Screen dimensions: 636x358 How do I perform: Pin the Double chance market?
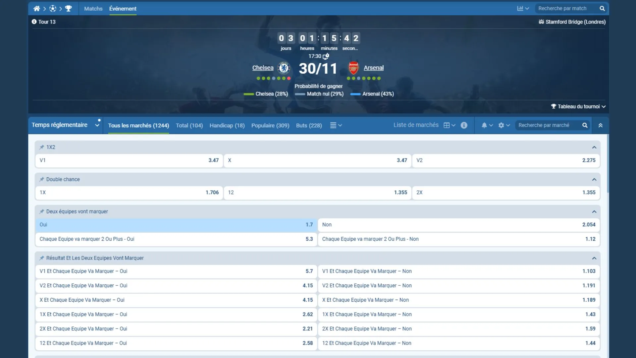[x=42, y=179]
